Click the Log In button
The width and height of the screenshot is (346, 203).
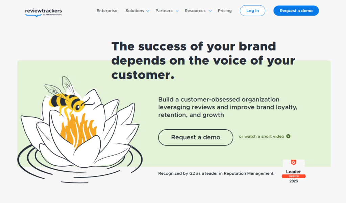(252, 10)
